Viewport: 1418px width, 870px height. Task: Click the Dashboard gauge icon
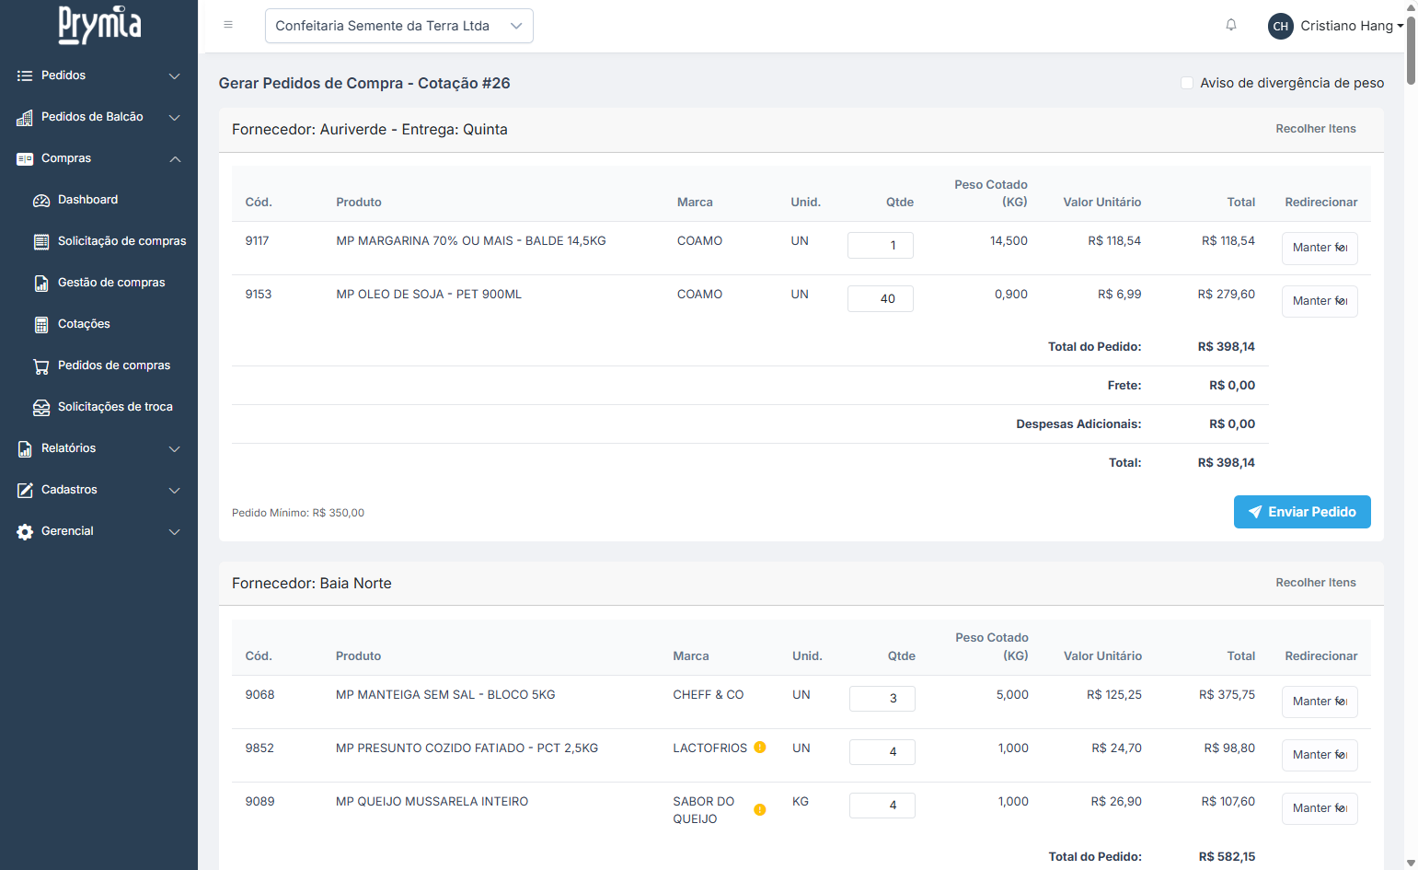coord(41,201)
